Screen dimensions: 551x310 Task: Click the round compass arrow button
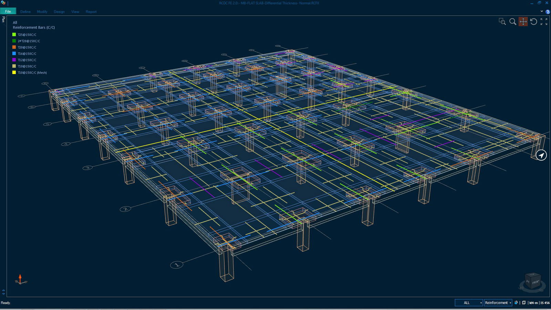point(541,155)
